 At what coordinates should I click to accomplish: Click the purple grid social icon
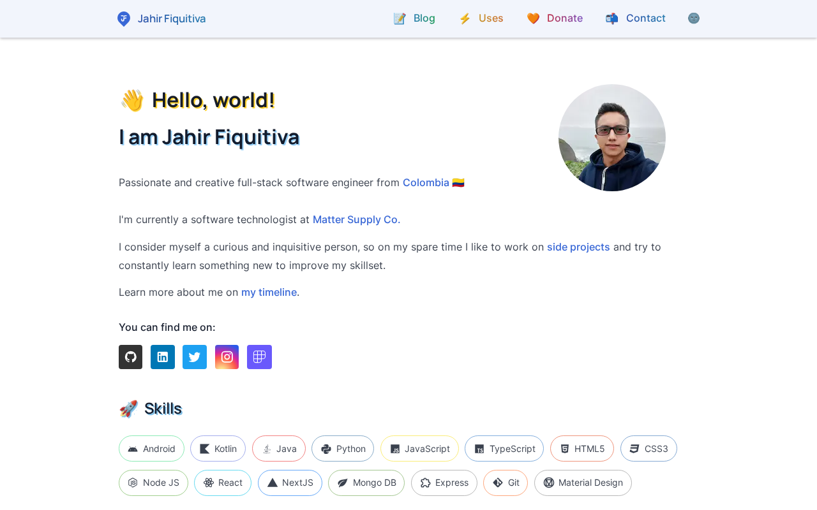coord(259,357)
